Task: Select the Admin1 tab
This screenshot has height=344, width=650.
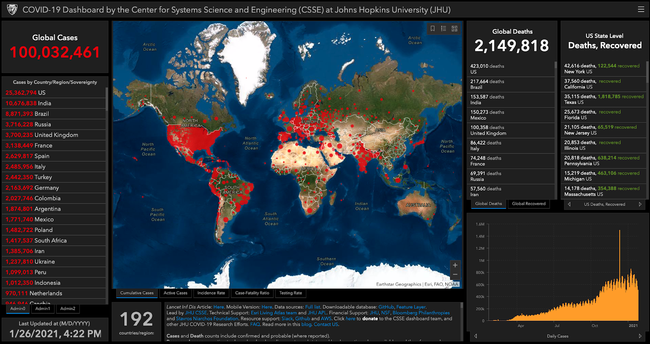Action: (43, 309)
